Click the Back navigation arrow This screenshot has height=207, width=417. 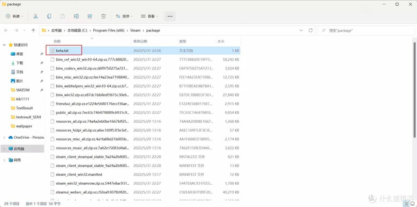tap(7, 30)
